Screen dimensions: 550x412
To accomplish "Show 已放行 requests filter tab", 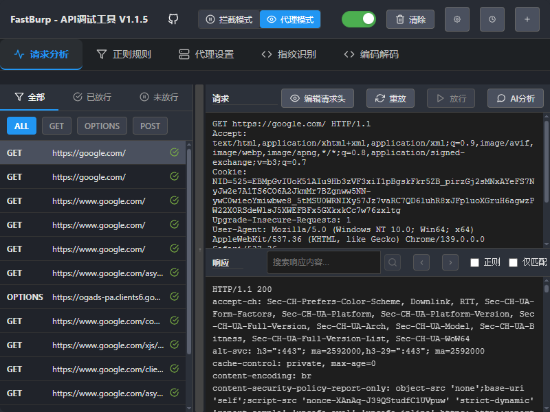I will pos(92,97).
